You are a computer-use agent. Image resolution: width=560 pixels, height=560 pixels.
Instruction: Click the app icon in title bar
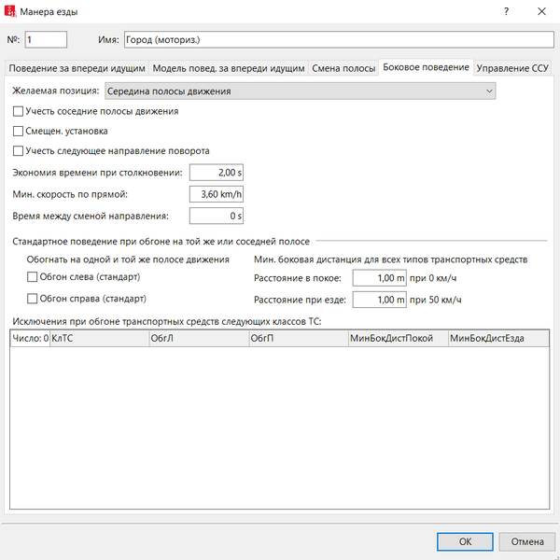point(13,12)
